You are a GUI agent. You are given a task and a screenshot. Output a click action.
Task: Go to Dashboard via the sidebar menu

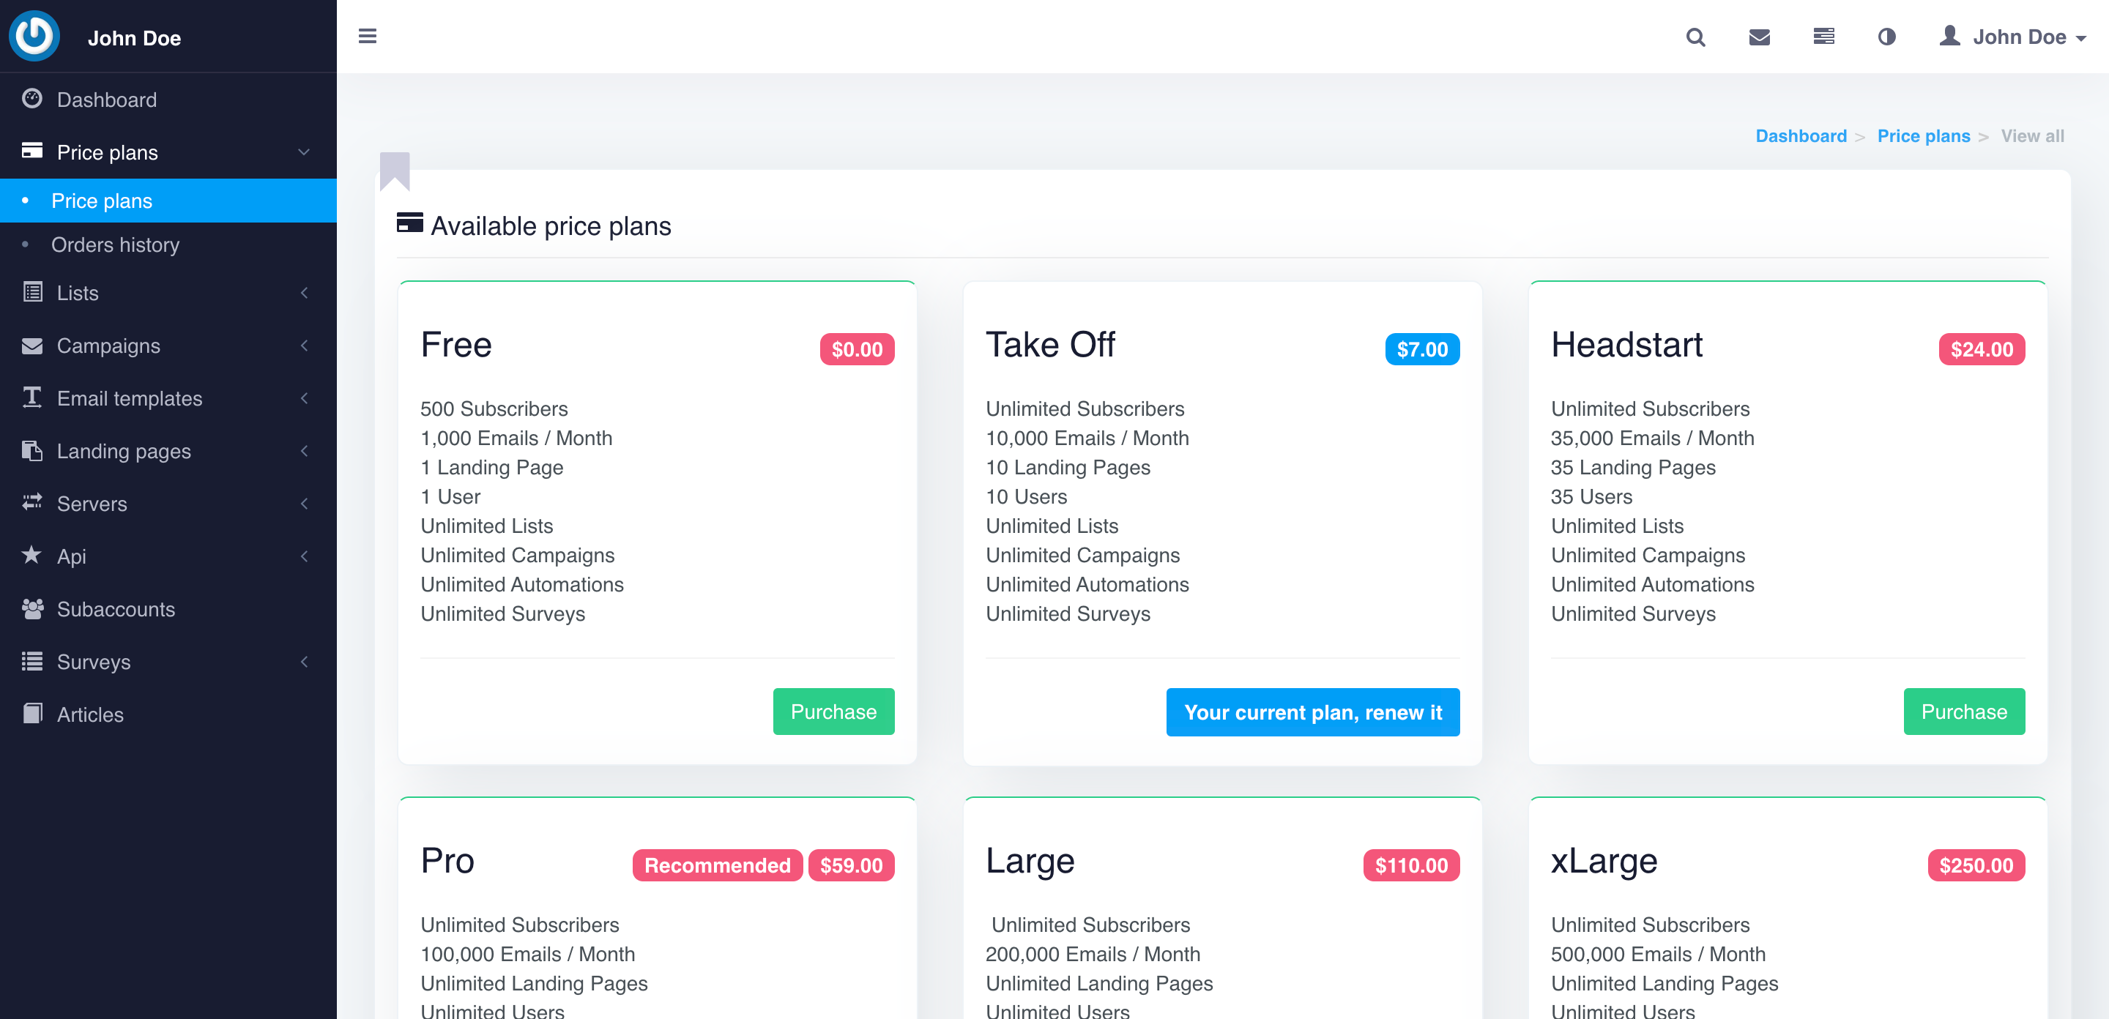pyautogui.click(x=106, y=100)
